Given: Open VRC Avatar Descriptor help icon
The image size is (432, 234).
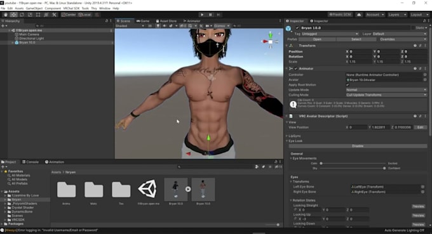Looking at the screenshot, I should [415, 116].
